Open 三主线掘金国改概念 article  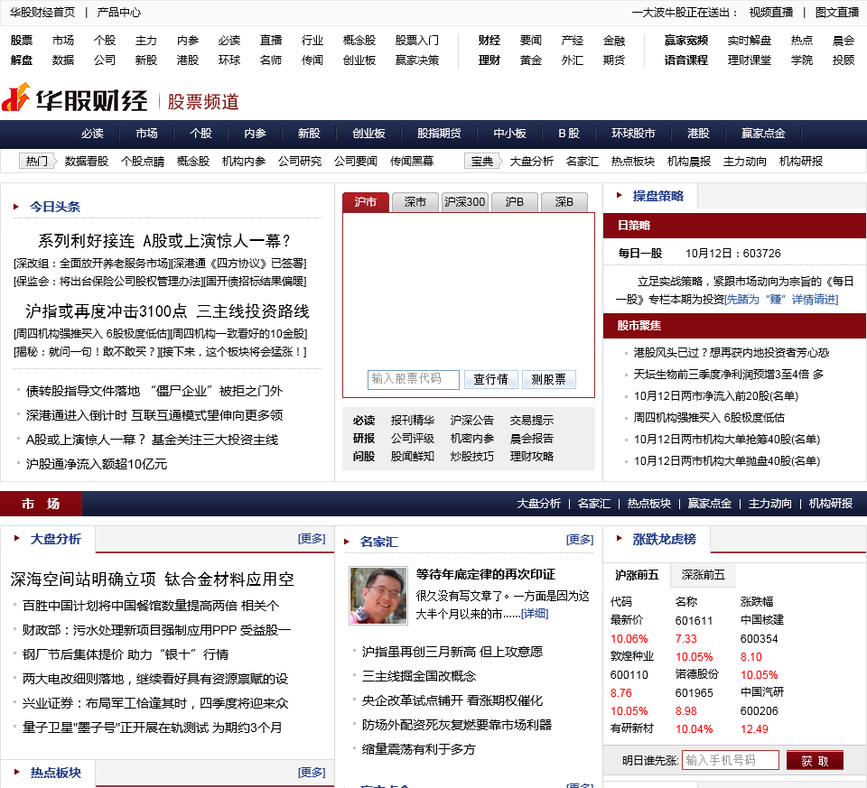(x=418, y=676)
